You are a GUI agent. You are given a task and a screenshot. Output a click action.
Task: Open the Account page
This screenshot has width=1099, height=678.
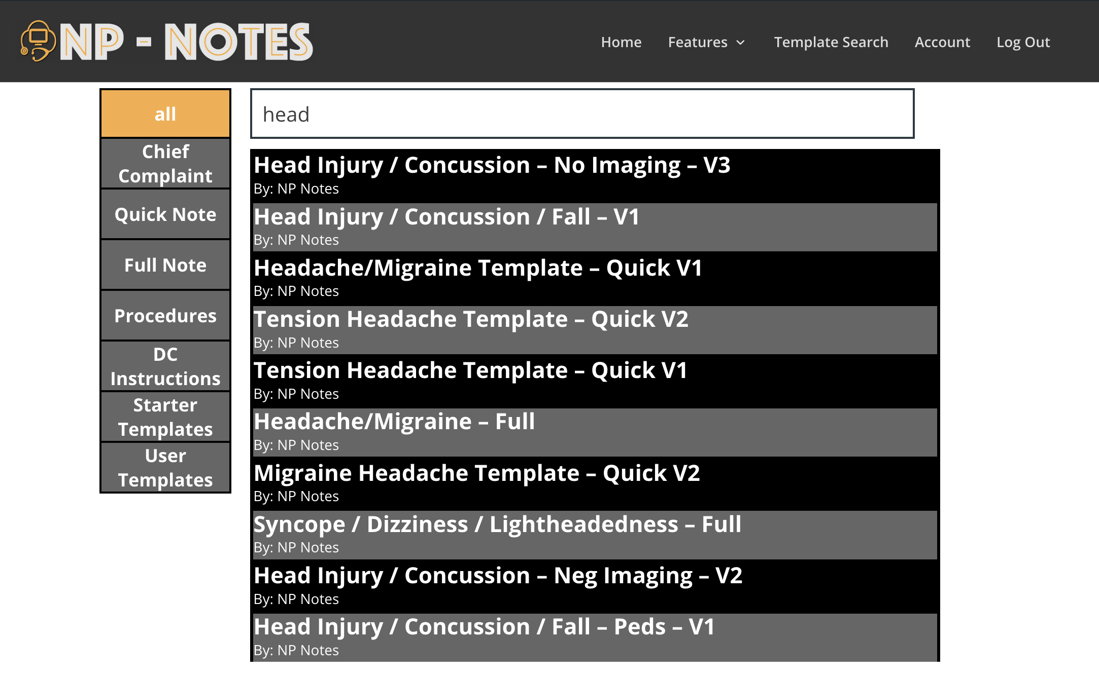tap(942, 42)
